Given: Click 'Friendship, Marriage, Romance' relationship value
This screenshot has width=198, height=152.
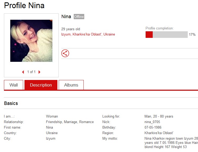Looking at the screenshot, I should (70, 122).
